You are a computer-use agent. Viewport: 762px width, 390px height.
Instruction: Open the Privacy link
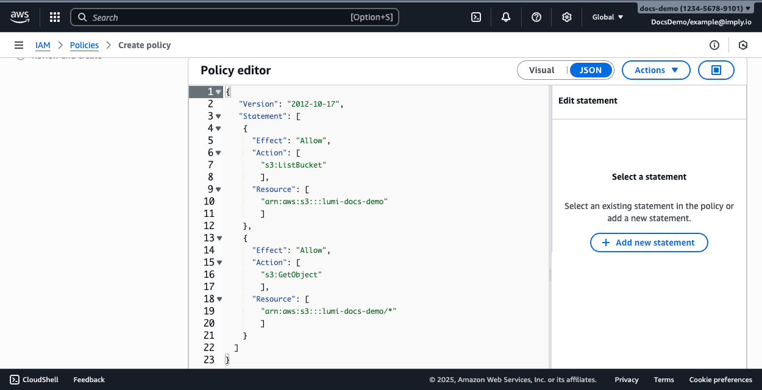(x=627, y=380)
